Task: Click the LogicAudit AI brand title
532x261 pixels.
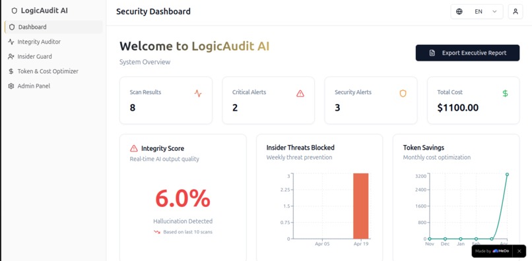Action: pos(44,11)
